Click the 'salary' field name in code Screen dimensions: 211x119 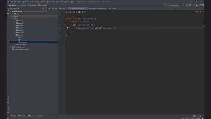point(84,22)
